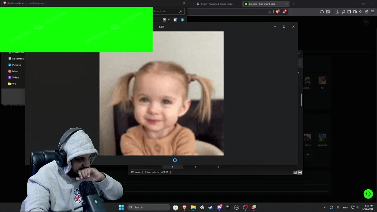Open a new browser tab with plus button
377x212 pixels.
[294, 4]
